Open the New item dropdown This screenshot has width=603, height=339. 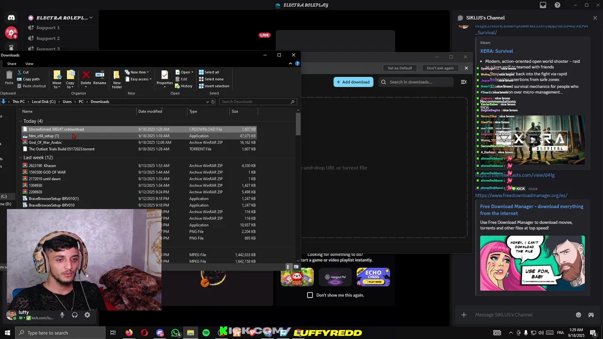click(x=137, y=72)
